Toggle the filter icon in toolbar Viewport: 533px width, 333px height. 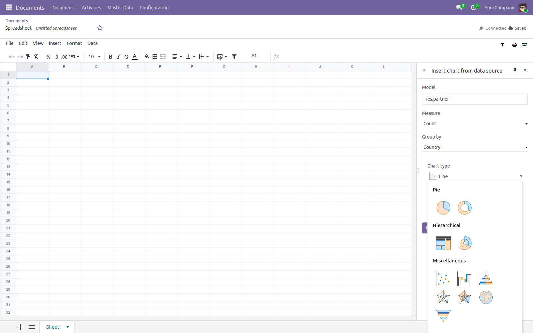234,57
